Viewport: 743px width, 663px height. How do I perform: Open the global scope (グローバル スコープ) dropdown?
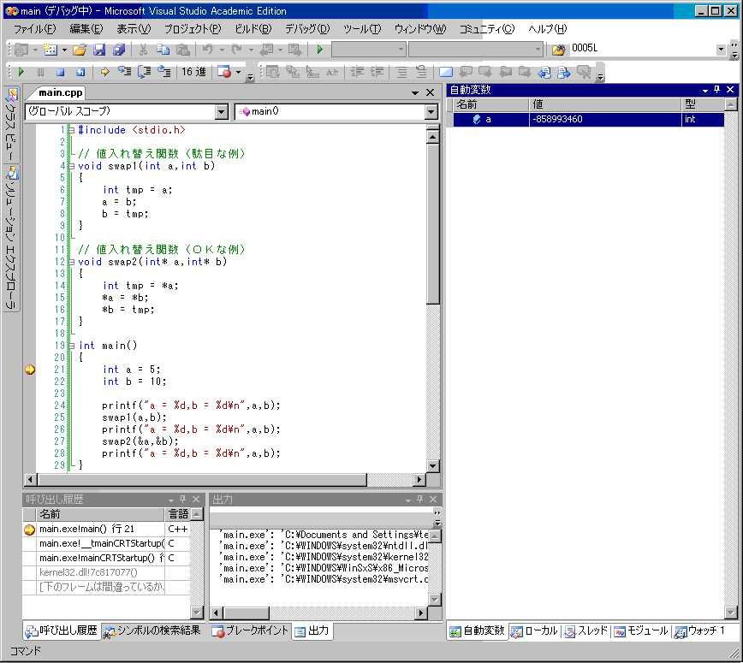pyautogui.click(x=222, y=112)
